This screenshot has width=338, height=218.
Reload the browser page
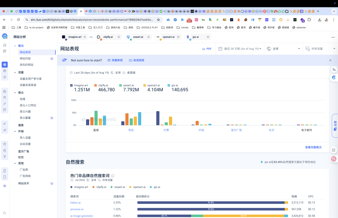18,20
